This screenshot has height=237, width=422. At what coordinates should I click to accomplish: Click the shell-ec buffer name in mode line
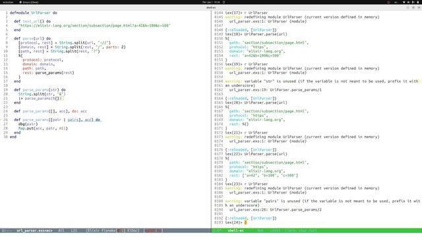pyautogui.click(x=236, y=230)
